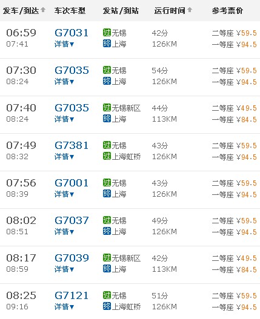The width and height of the screenshot is (260, 319).
Task: Show 详情 dropdown for train G7037
Action: 64,231
